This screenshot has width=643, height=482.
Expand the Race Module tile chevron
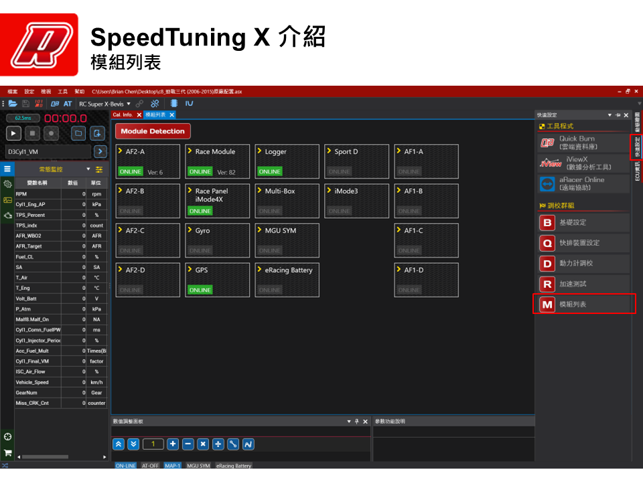pos(190,151)
